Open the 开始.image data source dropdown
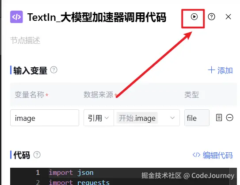 (147, 118)
